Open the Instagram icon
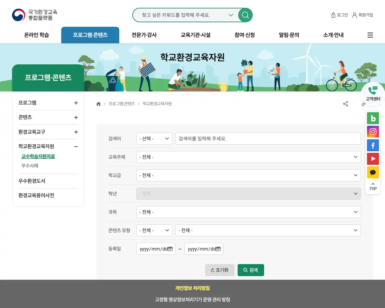Screen dimensions: 385x308 pyautogui.click(x=373, y=131)
